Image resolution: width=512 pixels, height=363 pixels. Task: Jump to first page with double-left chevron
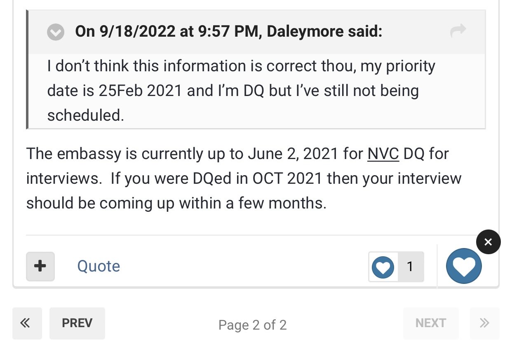(27, 323)
